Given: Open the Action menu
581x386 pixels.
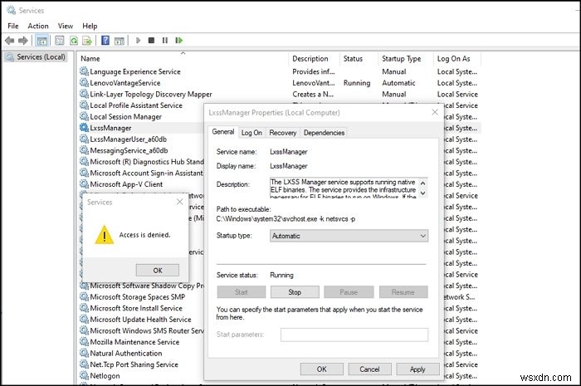Looking at the screenshot, I should click(38, 26).
